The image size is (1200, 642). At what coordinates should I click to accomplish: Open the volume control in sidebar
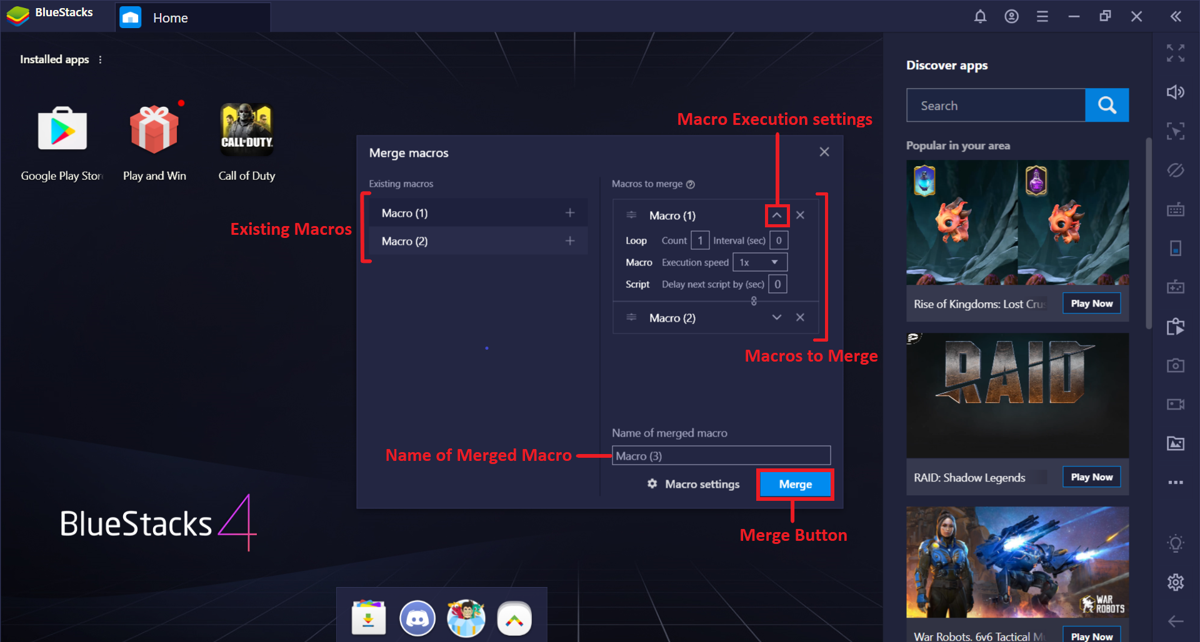pyautogui.click(x=1176, y=92)
